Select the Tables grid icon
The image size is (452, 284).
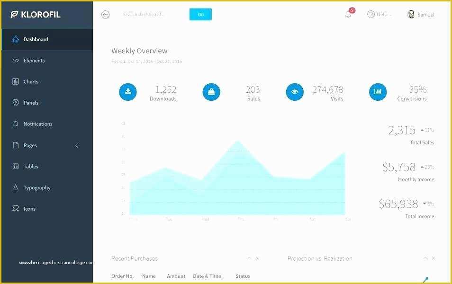[16, 166]
